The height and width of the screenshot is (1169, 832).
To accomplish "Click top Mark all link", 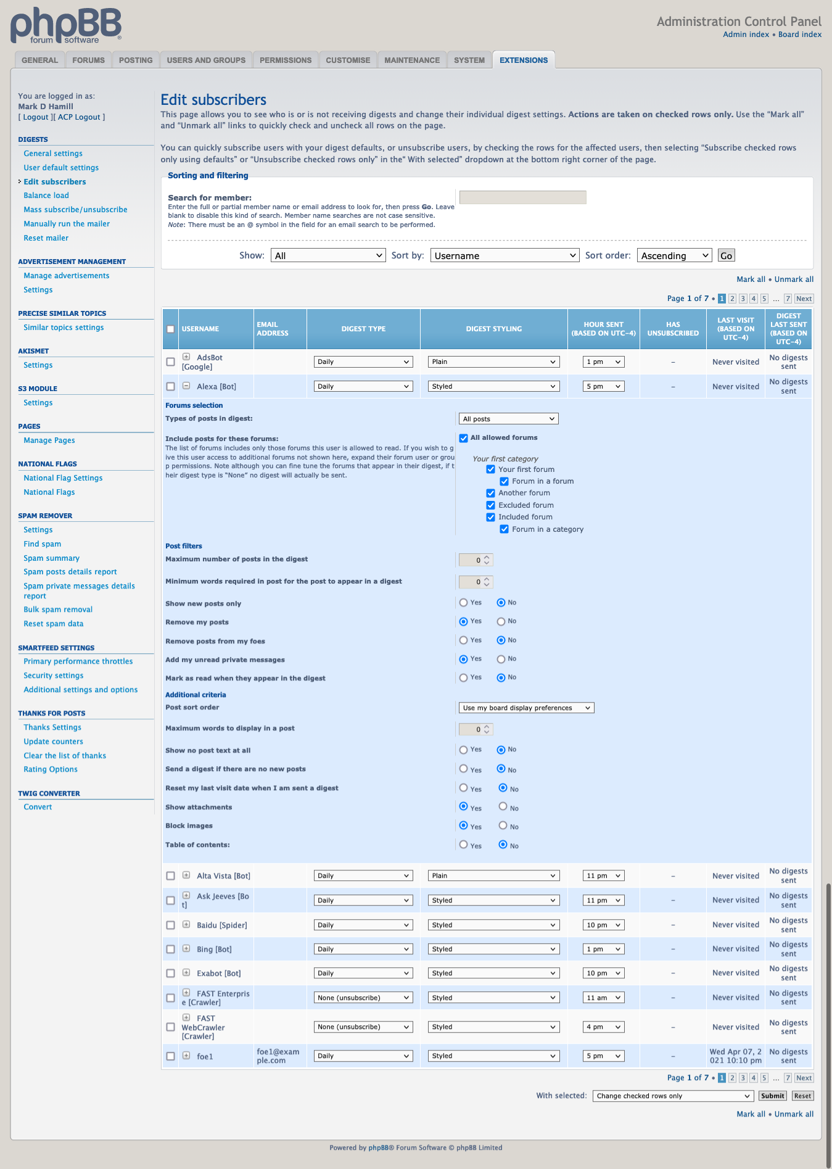I will point(751,279).
